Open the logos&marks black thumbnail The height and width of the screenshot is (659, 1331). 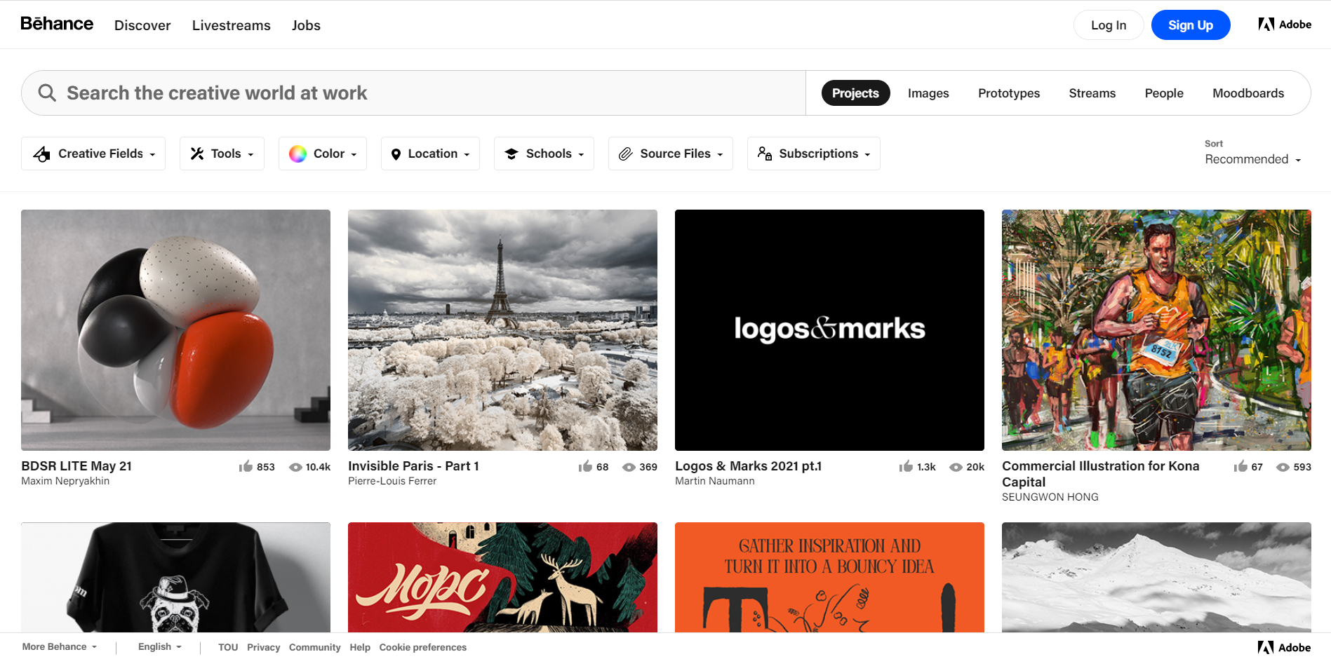(829, 330)
